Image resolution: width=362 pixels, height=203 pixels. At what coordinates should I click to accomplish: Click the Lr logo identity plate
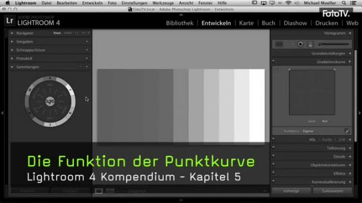(x=9, y=21)
